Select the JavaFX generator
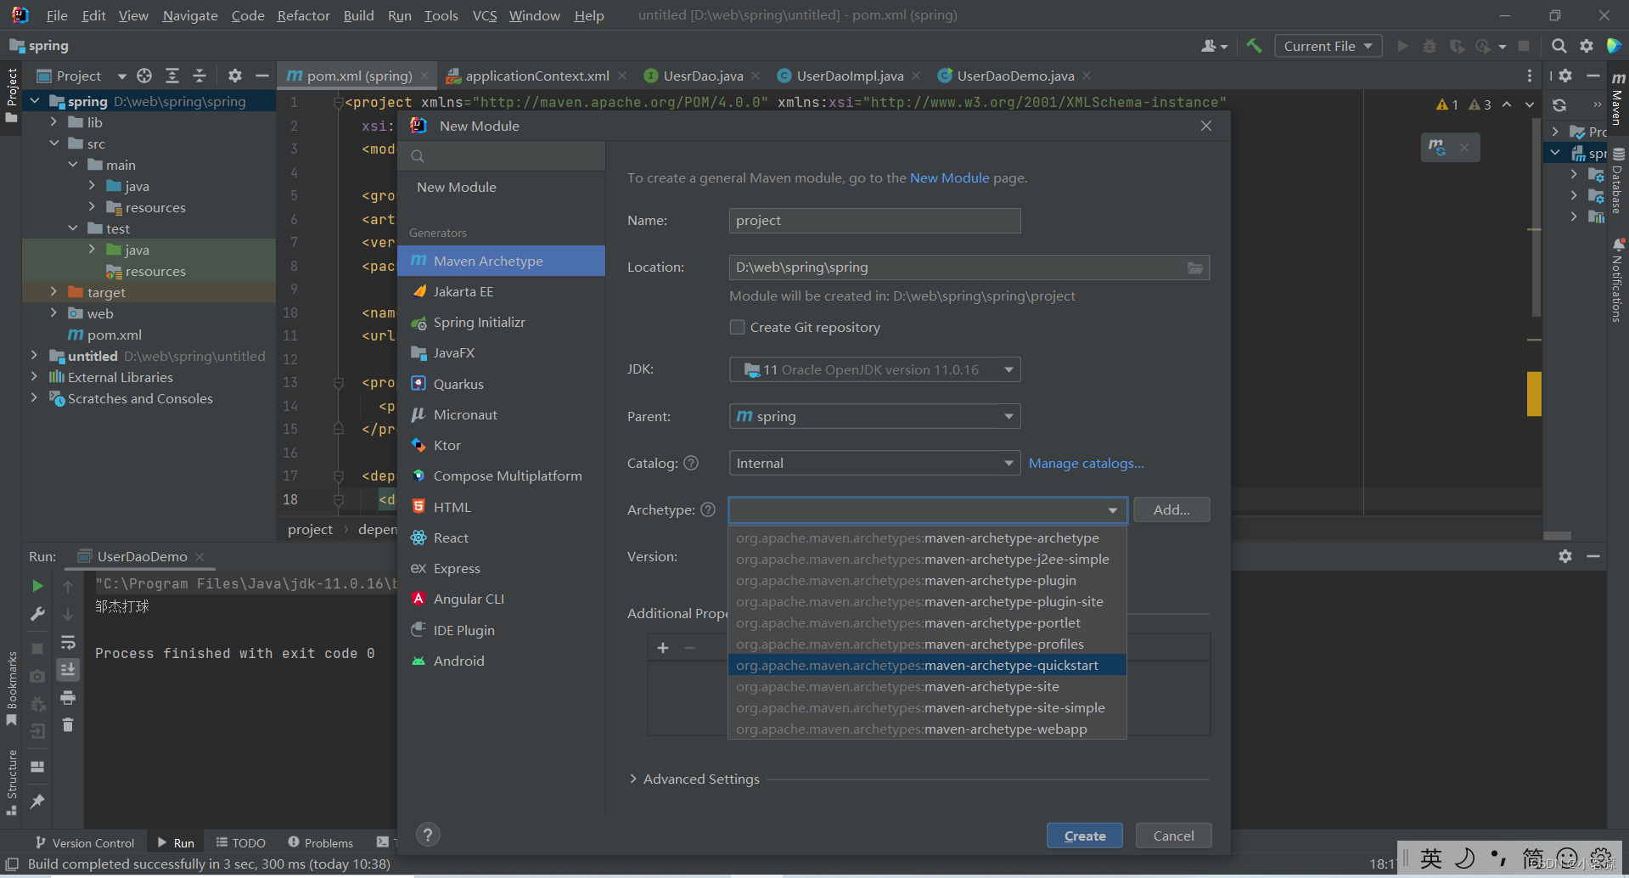Image resolution: width=1629 pixels, height=878 pixels. pyautogui.click(x=501, y=353)
